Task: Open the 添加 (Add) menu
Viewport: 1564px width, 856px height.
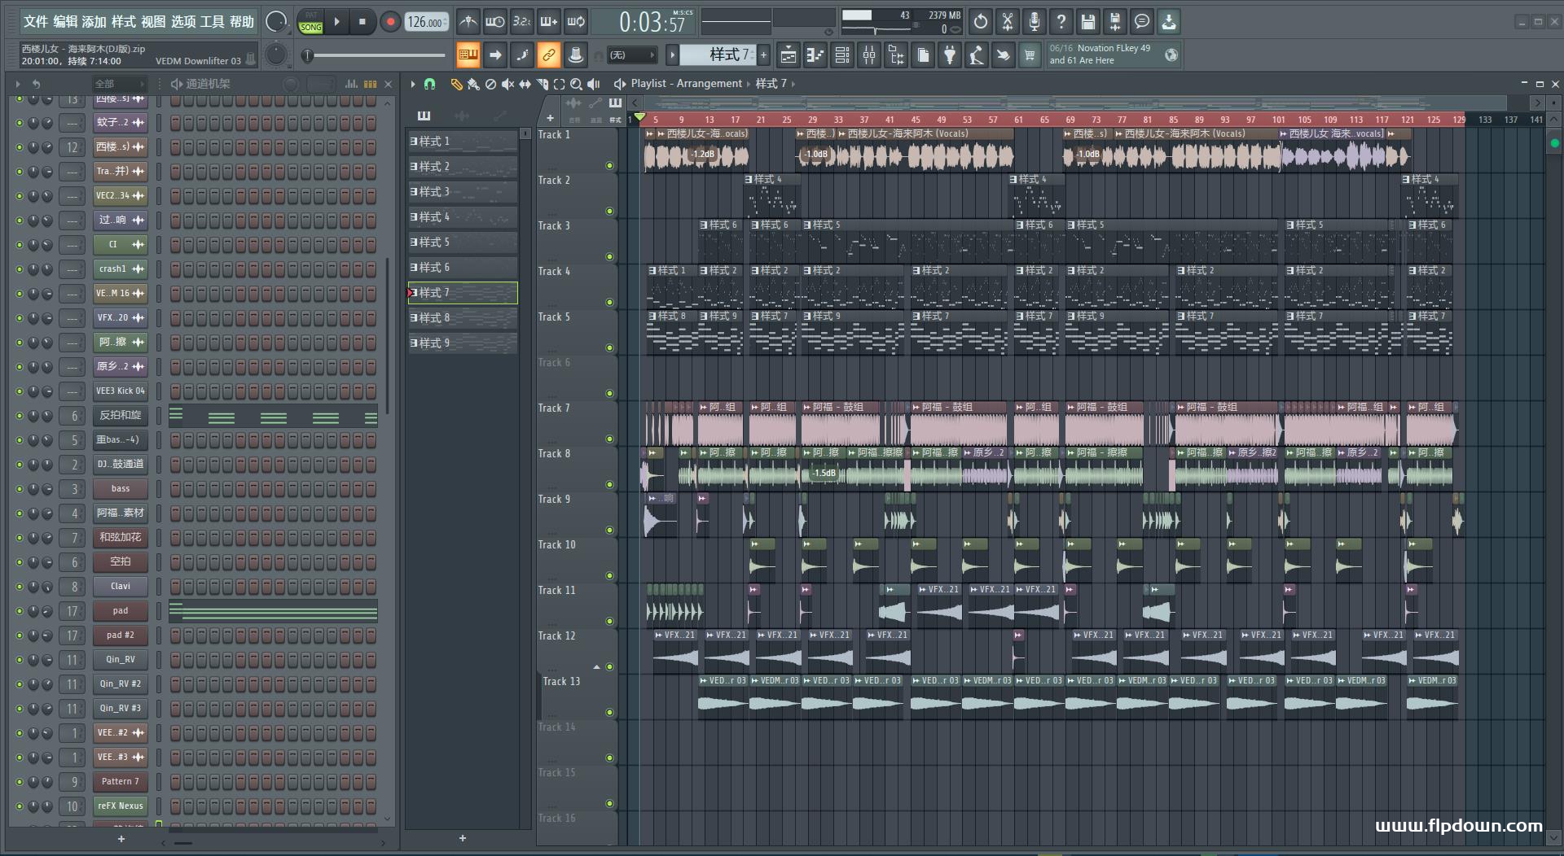Action: pos(94,22)
